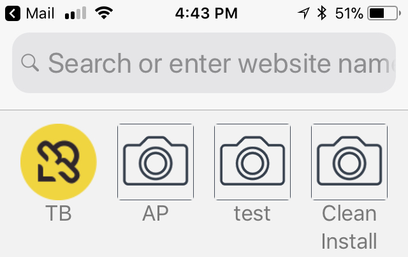Screen dimensions: 408x257
Task: Select the TB favorite label
Action: [x=59, y=213]
